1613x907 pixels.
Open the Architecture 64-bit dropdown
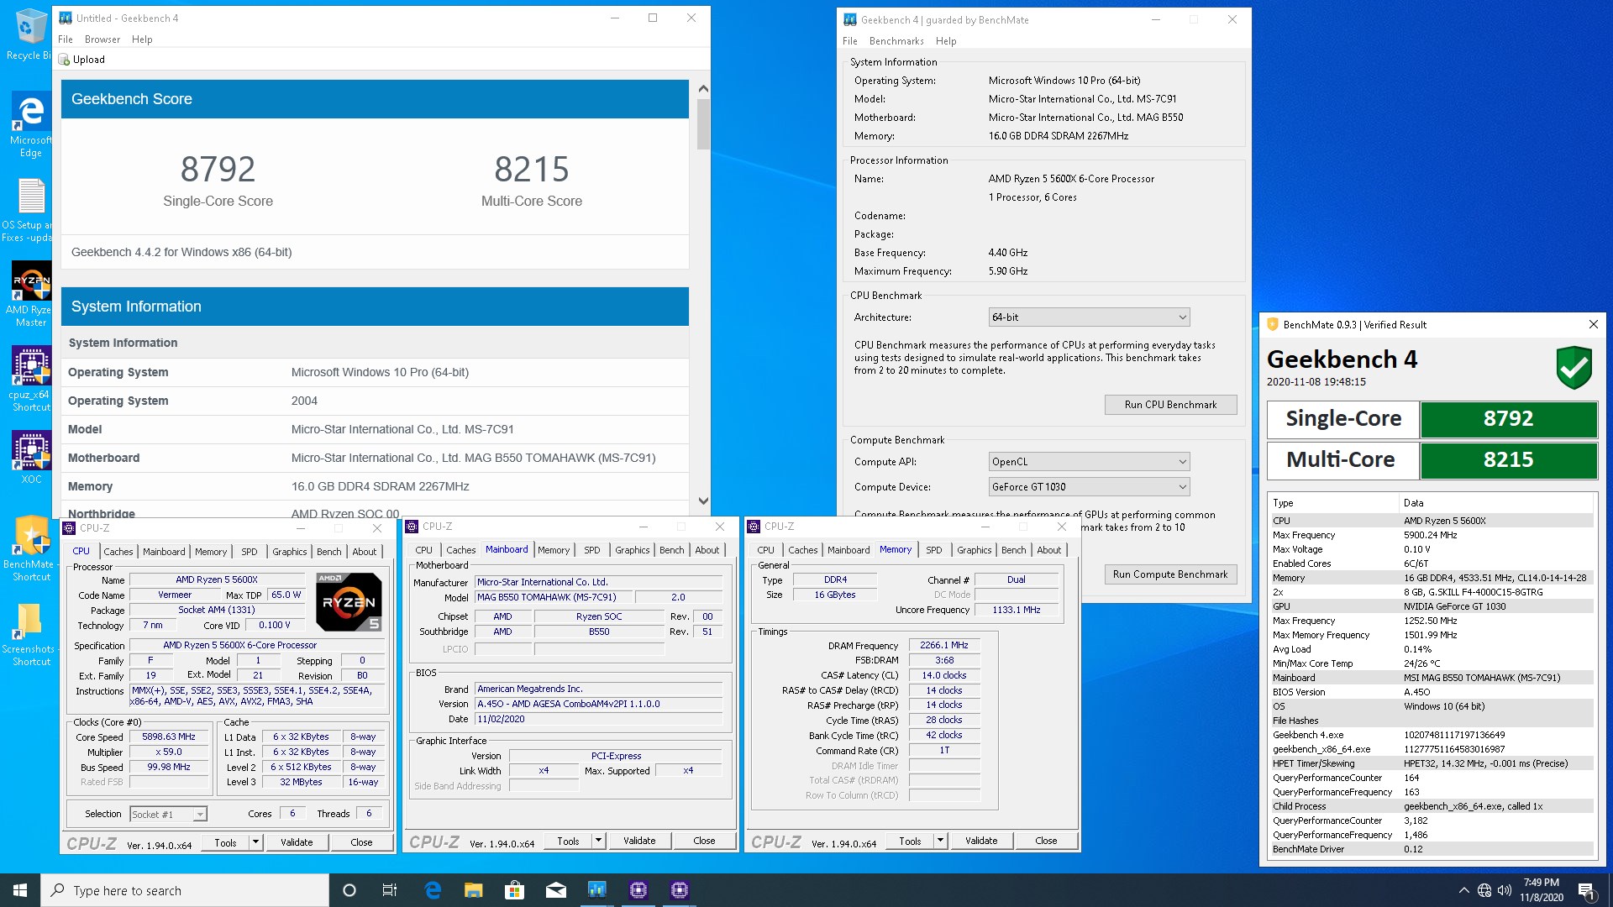(1089, 317)
